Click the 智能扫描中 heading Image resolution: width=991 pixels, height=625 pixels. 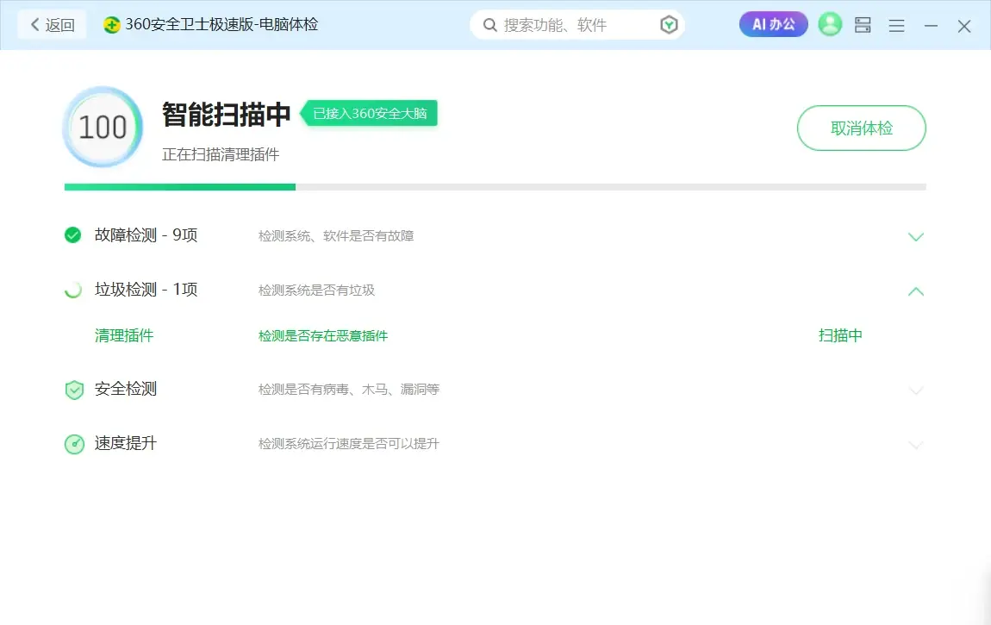[227, 115]
